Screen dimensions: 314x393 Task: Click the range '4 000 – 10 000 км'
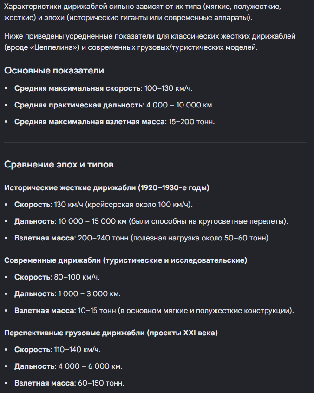179,105
